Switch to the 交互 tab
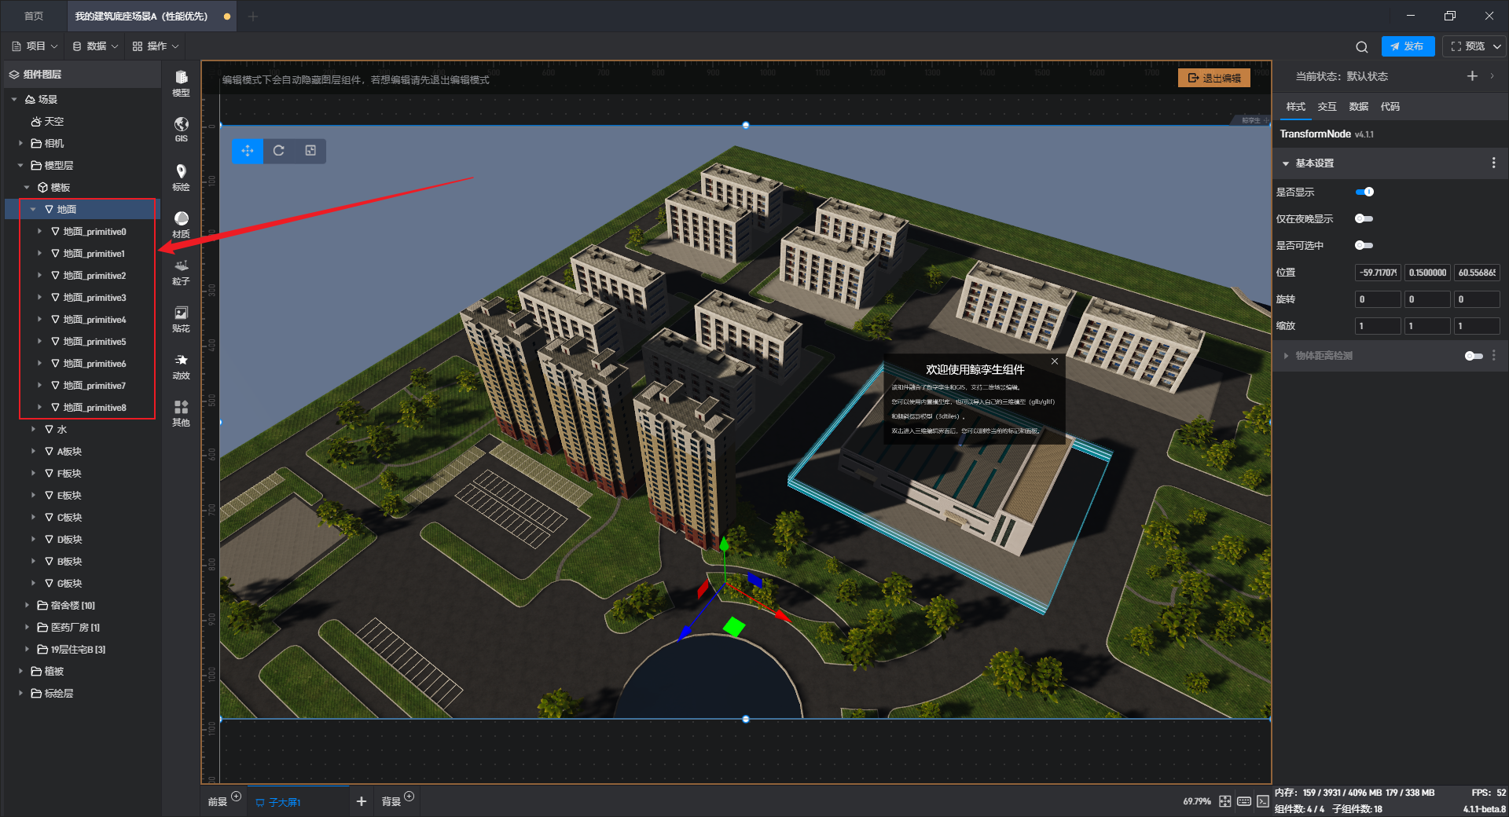This screenshot has width=1509, height=817. tap(1327, 107)
